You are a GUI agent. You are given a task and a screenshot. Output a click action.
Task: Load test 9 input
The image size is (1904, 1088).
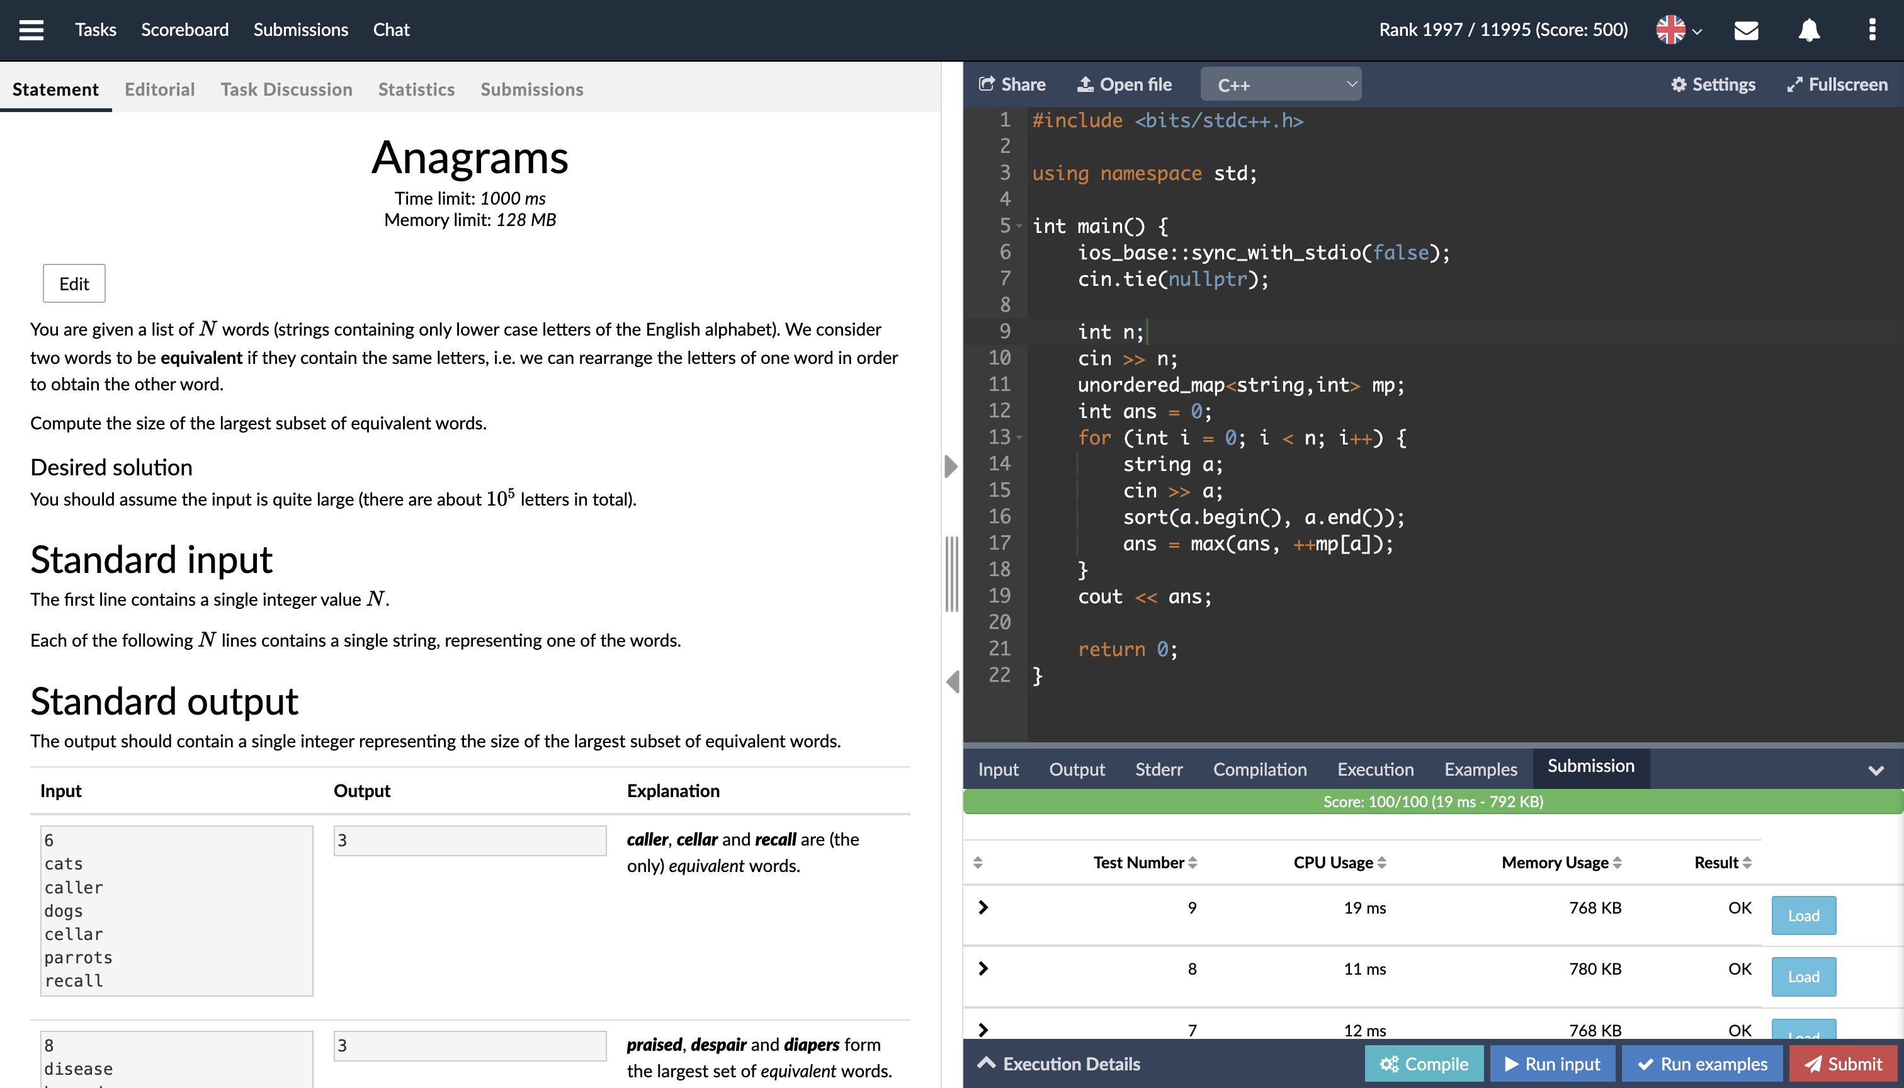1803,915
